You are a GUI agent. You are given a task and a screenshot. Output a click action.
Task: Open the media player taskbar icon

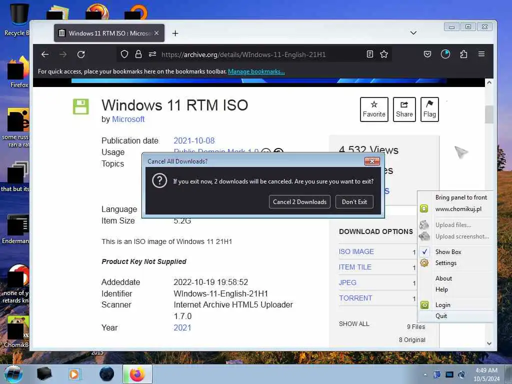click(x=74, y=374)
